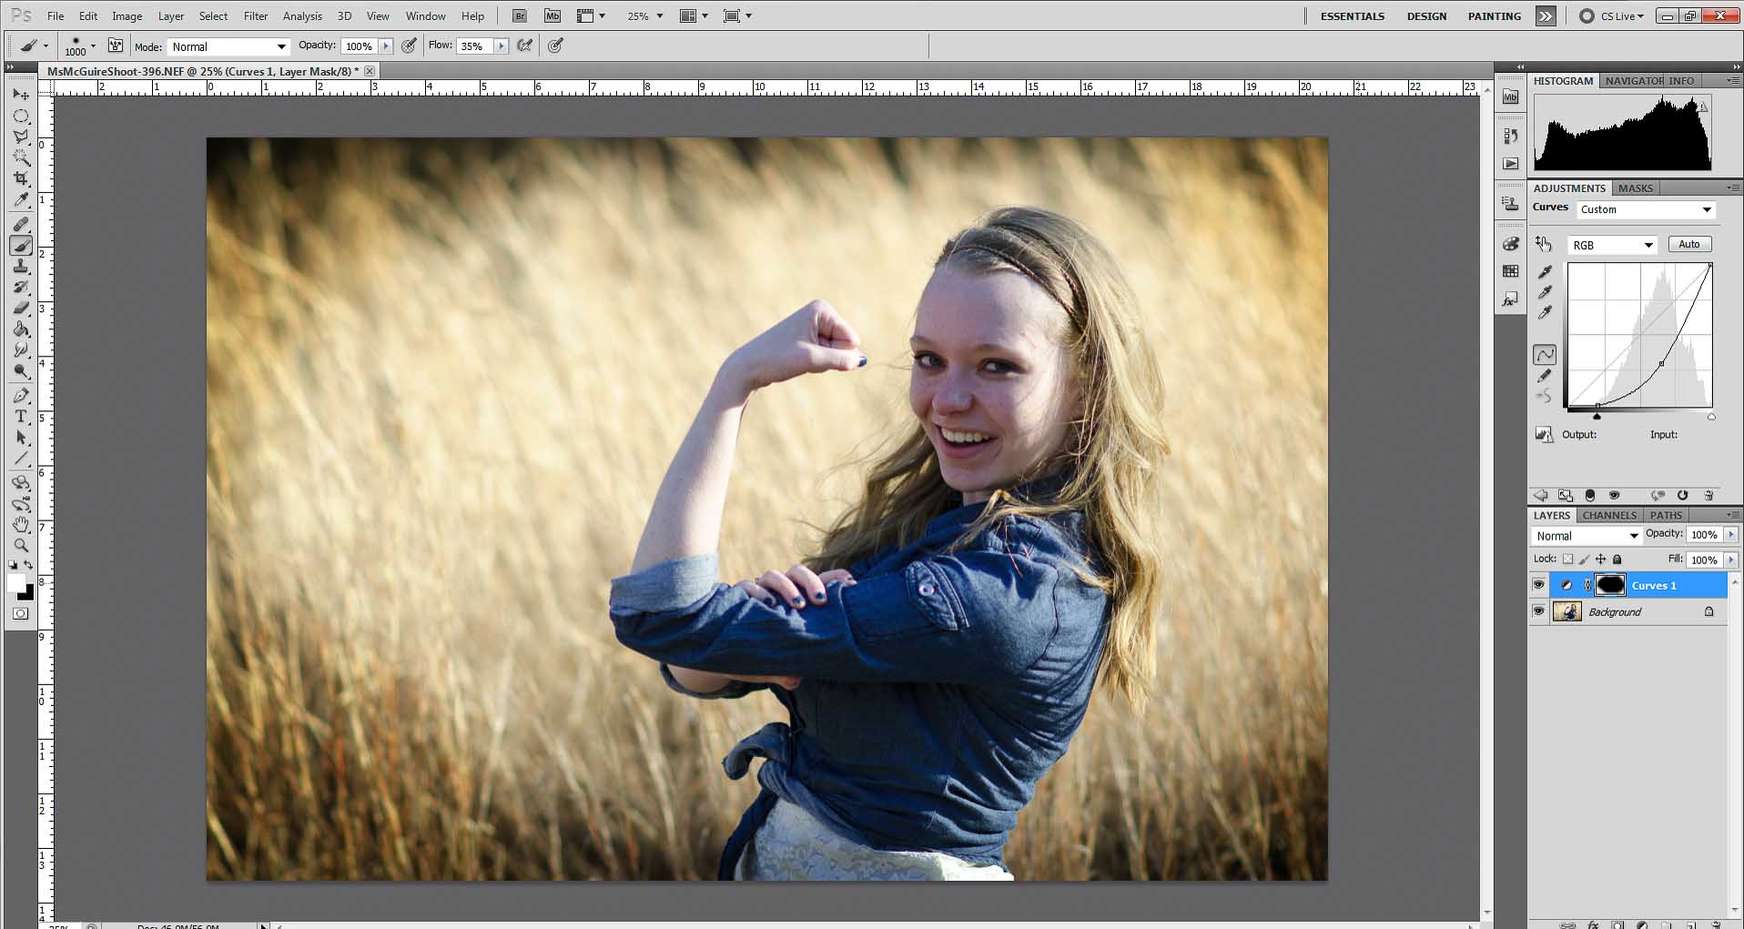Enable airbrush mode next to Flow
Viewport: 1744px width, 929px height.
click(525, 45)
